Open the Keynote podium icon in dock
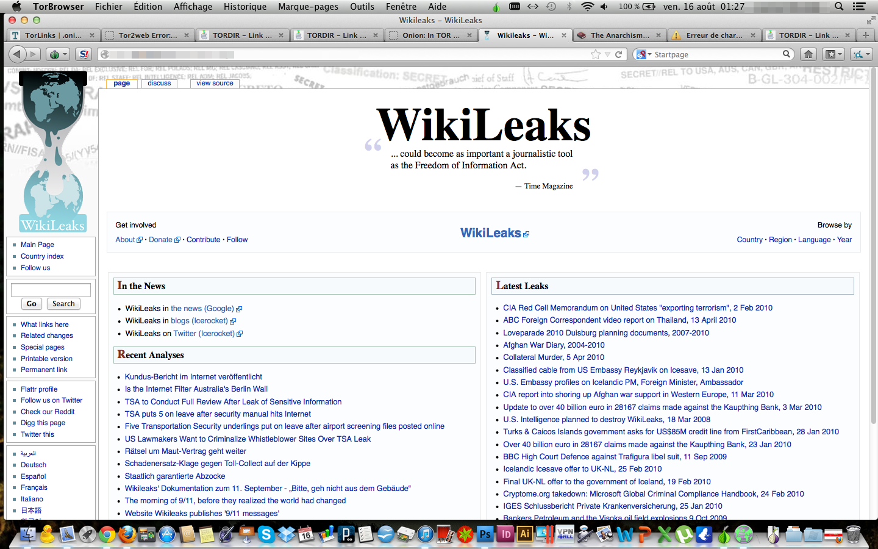Image resolution: width=878 pixels, height=549 pixels. tap(246, 535)
